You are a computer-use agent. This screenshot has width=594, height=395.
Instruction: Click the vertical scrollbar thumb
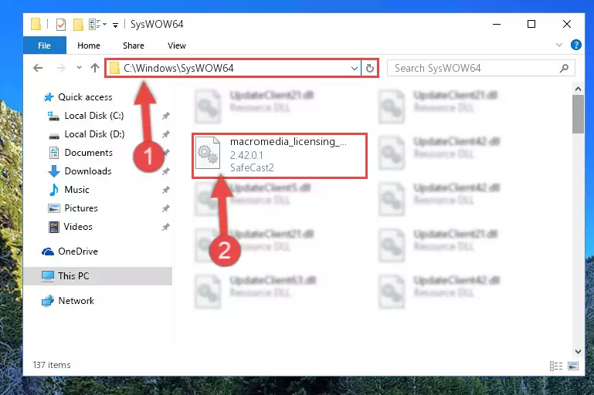tap(578, 114)
